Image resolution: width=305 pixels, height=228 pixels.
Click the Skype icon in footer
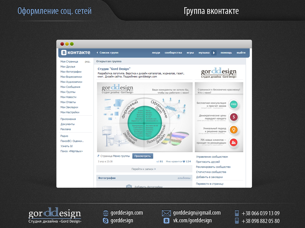coord(106,221)
